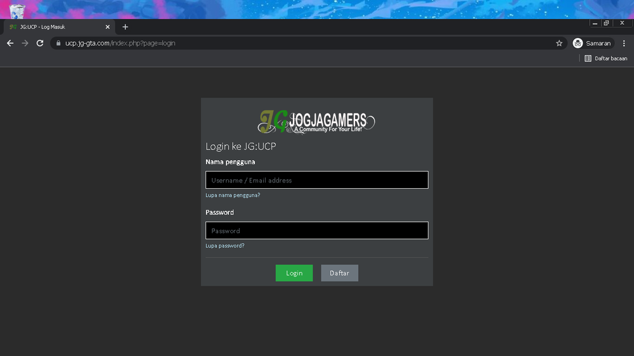Focus the Username / Email address field
The height and width of the screenshot is (356, 634).
[x=316, y=180]
